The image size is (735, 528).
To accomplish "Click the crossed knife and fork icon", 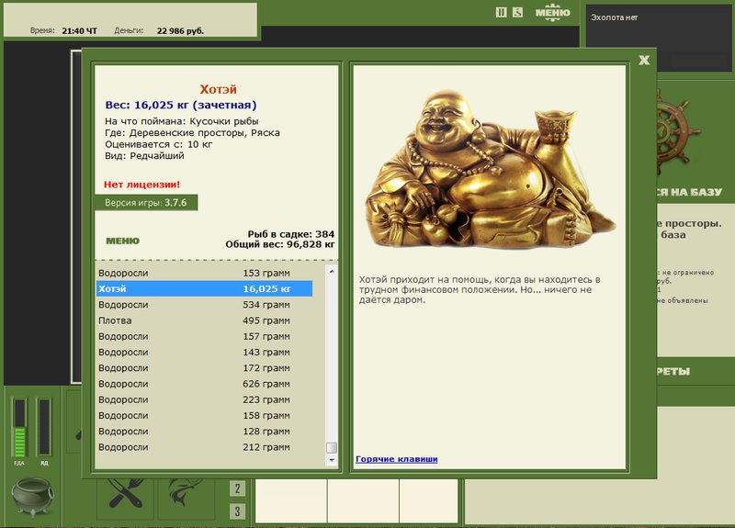I will [x=126, y=493].
